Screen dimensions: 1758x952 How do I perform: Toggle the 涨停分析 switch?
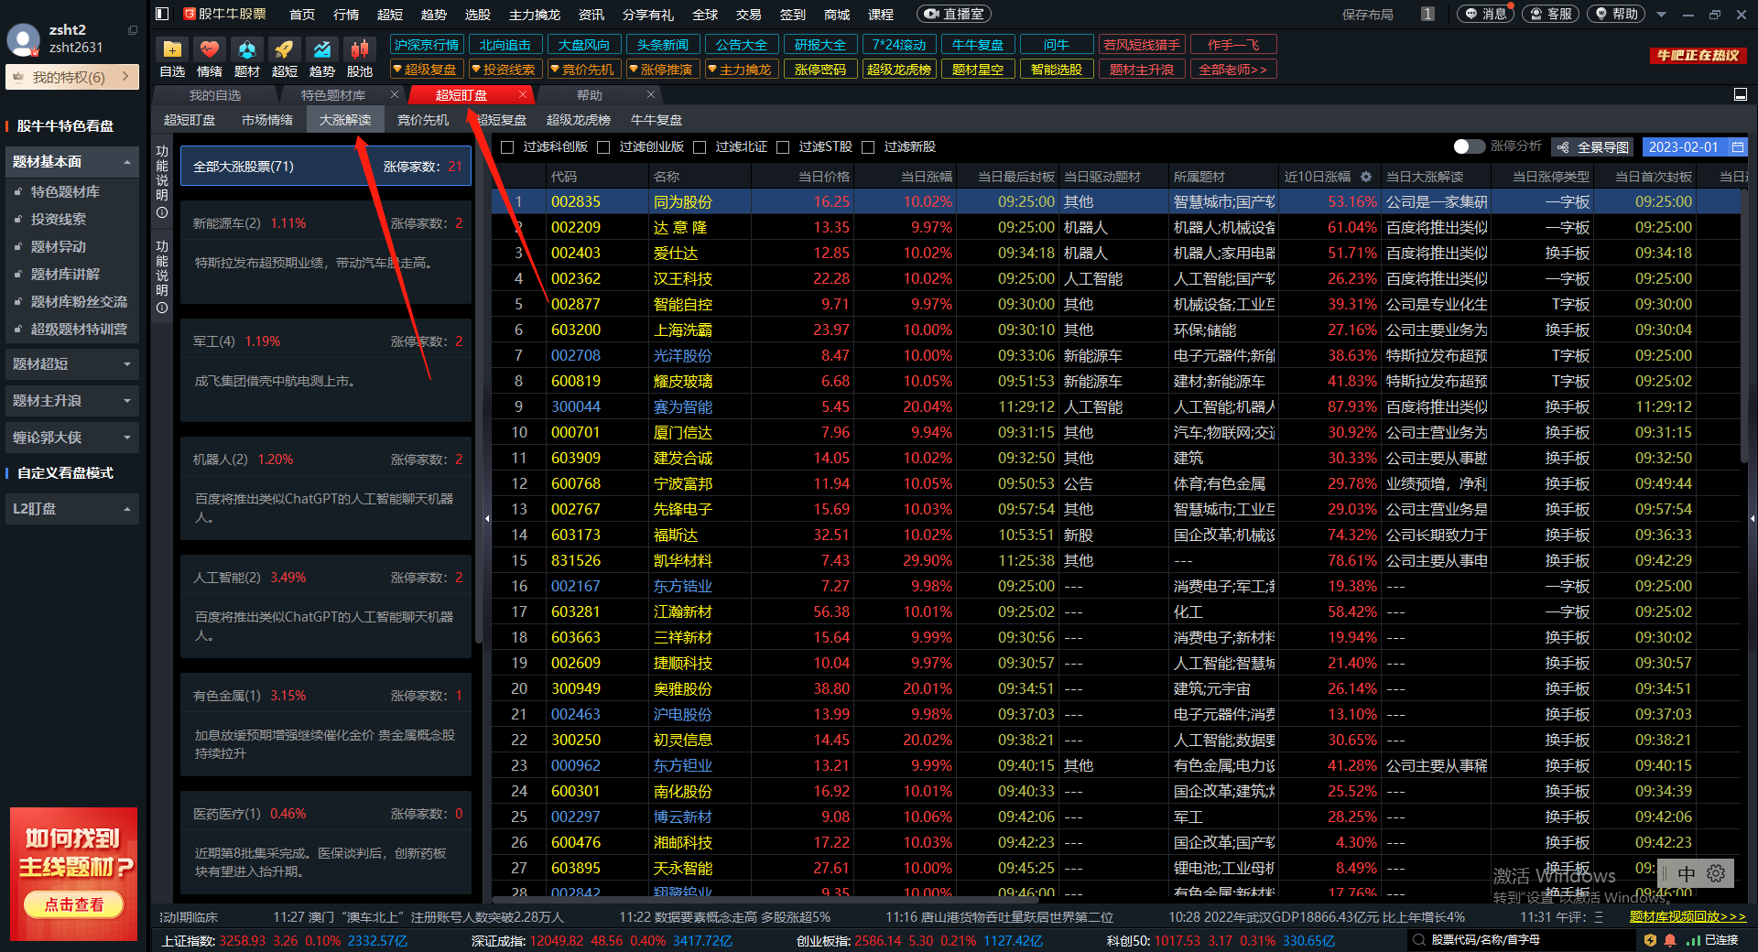1469,146
